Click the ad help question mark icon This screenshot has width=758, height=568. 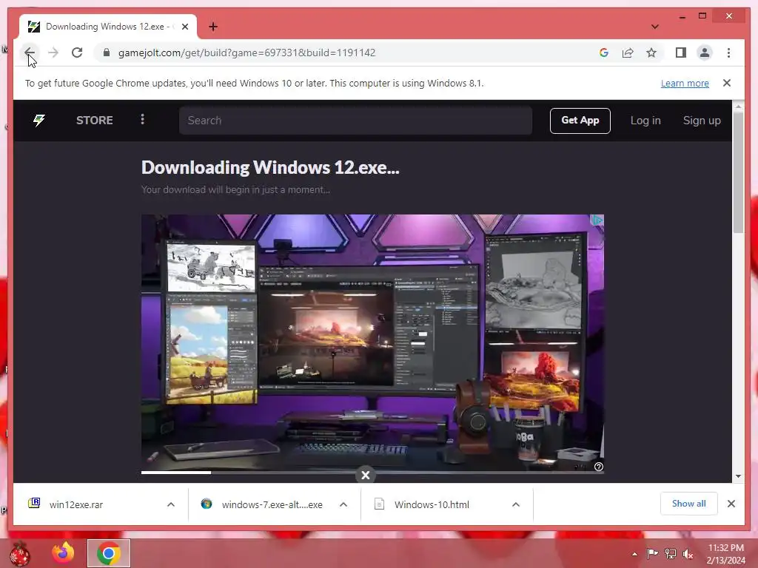click(x=598, y=467)
